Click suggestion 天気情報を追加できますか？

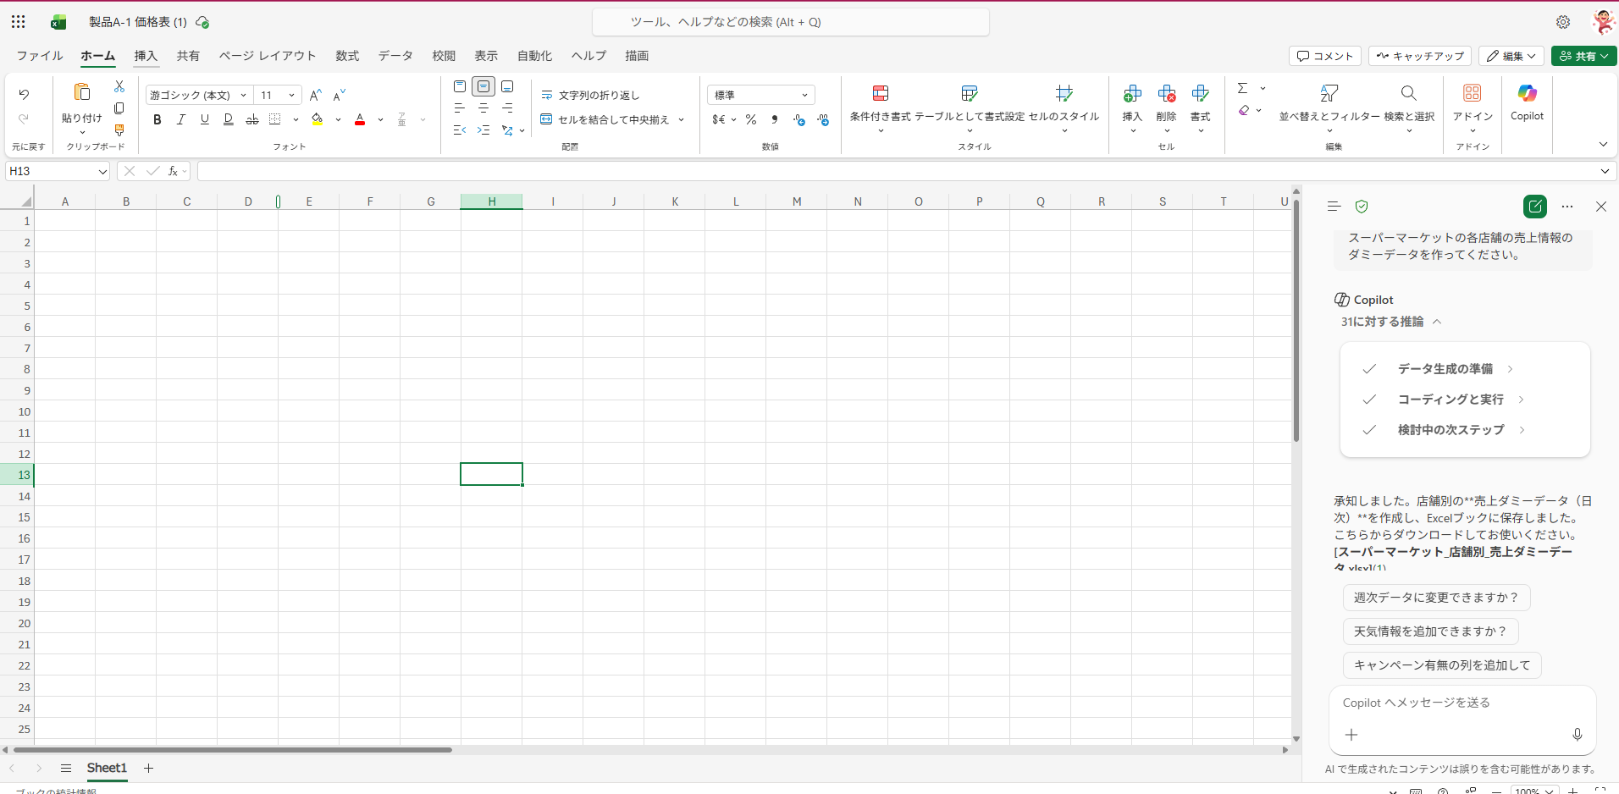(1429, 631)
